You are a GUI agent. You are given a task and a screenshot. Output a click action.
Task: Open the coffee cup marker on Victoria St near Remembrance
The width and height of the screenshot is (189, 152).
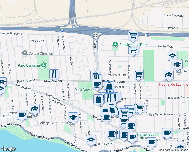tap(106, 117)
